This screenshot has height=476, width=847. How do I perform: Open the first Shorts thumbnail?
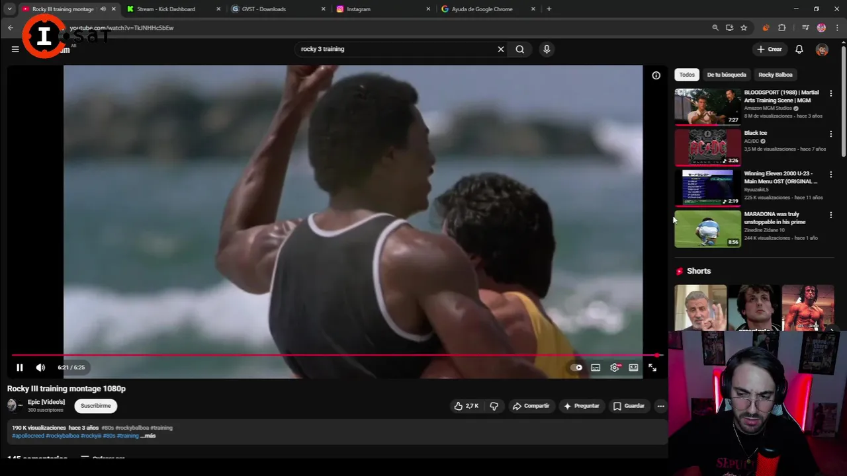pyautogui.click(x=701, y=308)
